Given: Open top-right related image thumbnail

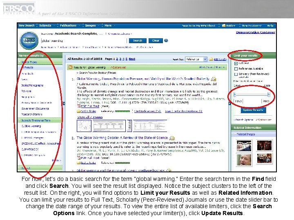Looking at the screenshot, I should point(264,145).
